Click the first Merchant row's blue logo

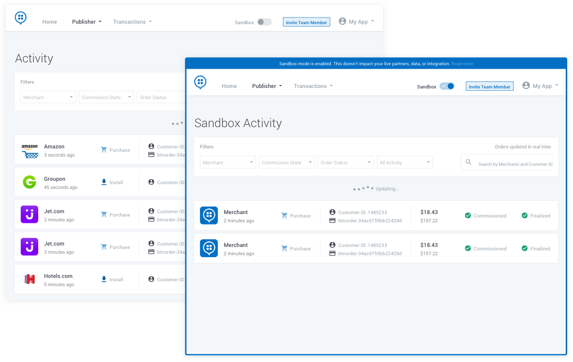(209, 215)
